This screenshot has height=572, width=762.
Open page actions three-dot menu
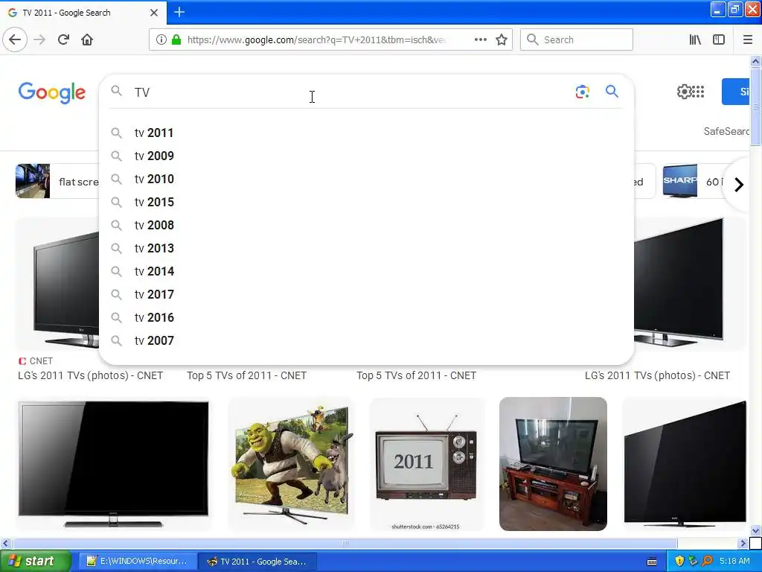tap(481, 39)
